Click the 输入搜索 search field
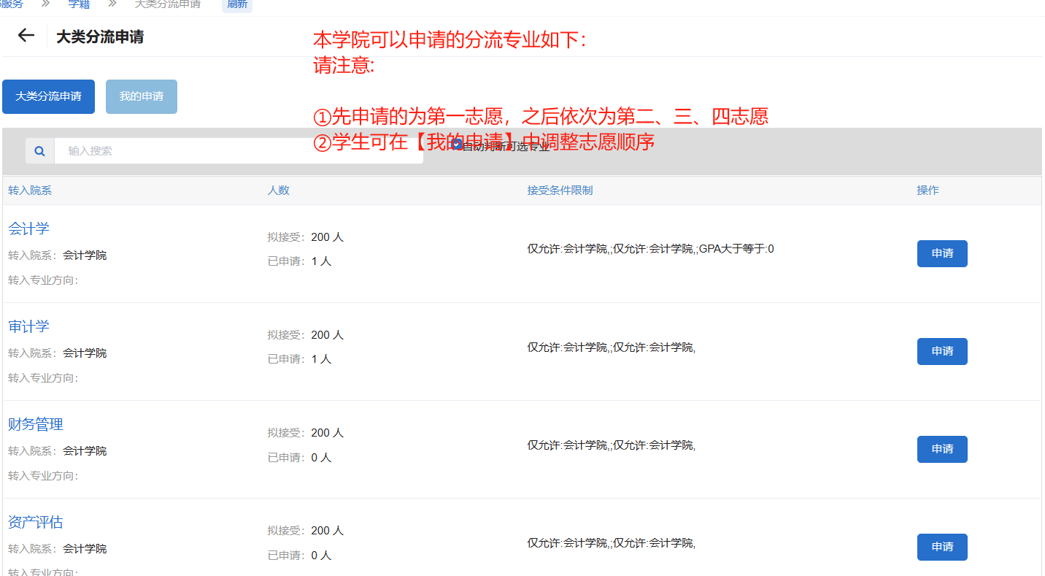The width and height of the screenshot is (1045, 576). click(238, 151)
